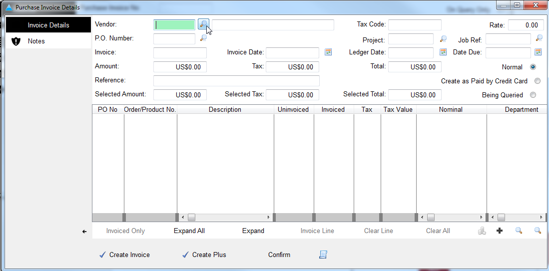Screen dimensions: 549x271
Task: Click the magnifier right of plus icon
Action: [x=519, y=231]
